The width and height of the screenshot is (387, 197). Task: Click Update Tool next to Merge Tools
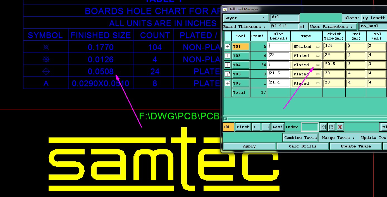[374, 137]
